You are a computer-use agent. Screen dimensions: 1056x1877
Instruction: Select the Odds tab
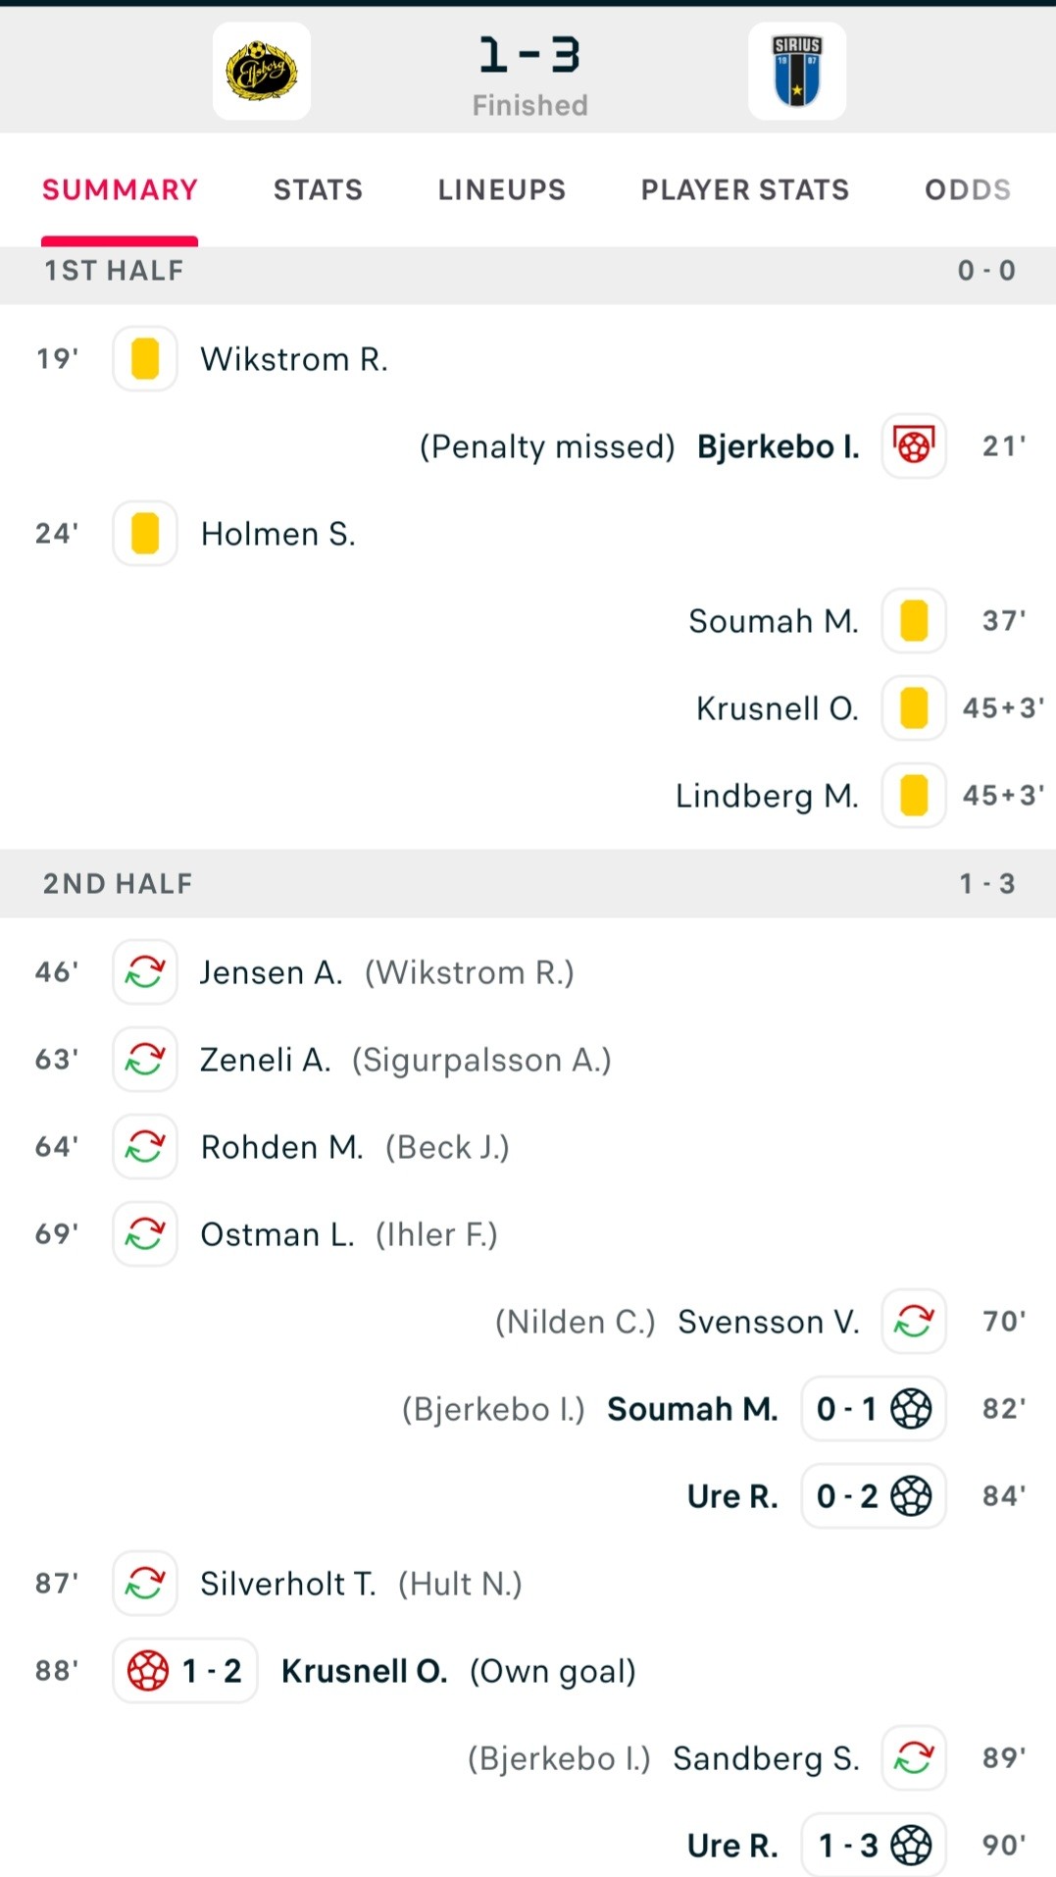point(968,189)
